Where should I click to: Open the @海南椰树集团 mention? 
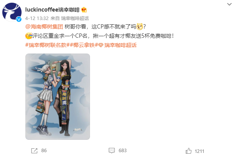click(44, 27)
